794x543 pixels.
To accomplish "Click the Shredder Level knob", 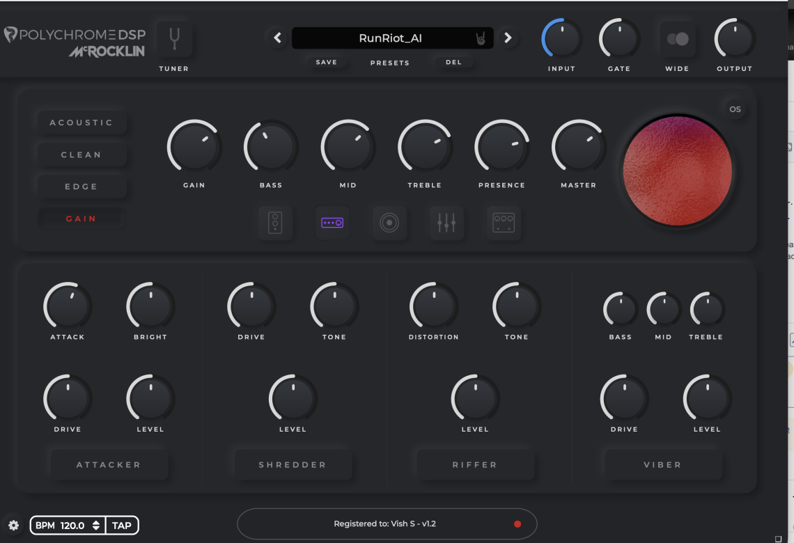I will [293, 399].
